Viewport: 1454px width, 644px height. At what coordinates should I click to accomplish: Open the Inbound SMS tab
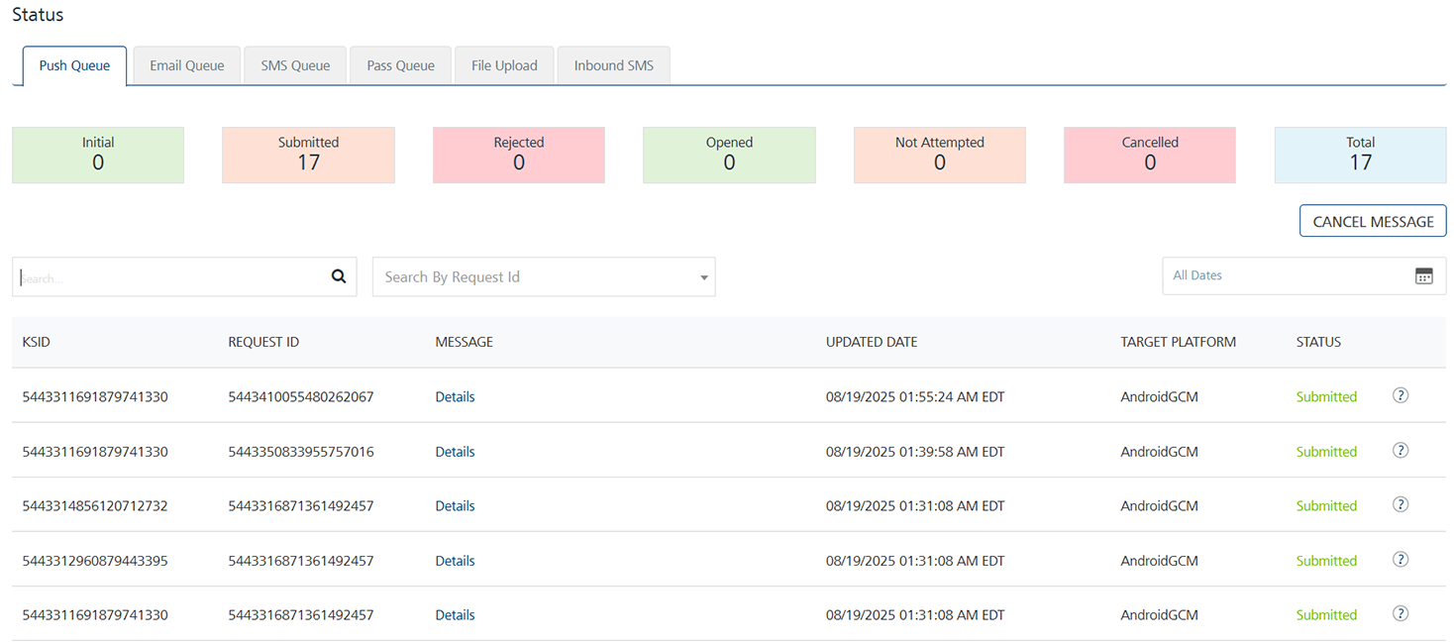pyautogui.click(x=614, y=66)
